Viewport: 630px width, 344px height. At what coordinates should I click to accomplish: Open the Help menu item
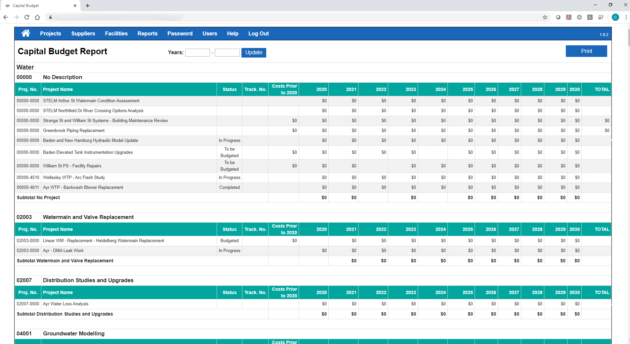pyautogui.click(x=233, y=33)
